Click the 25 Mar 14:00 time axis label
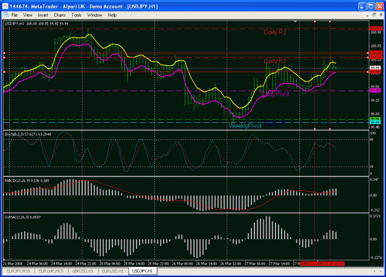 tap(134, 263)
